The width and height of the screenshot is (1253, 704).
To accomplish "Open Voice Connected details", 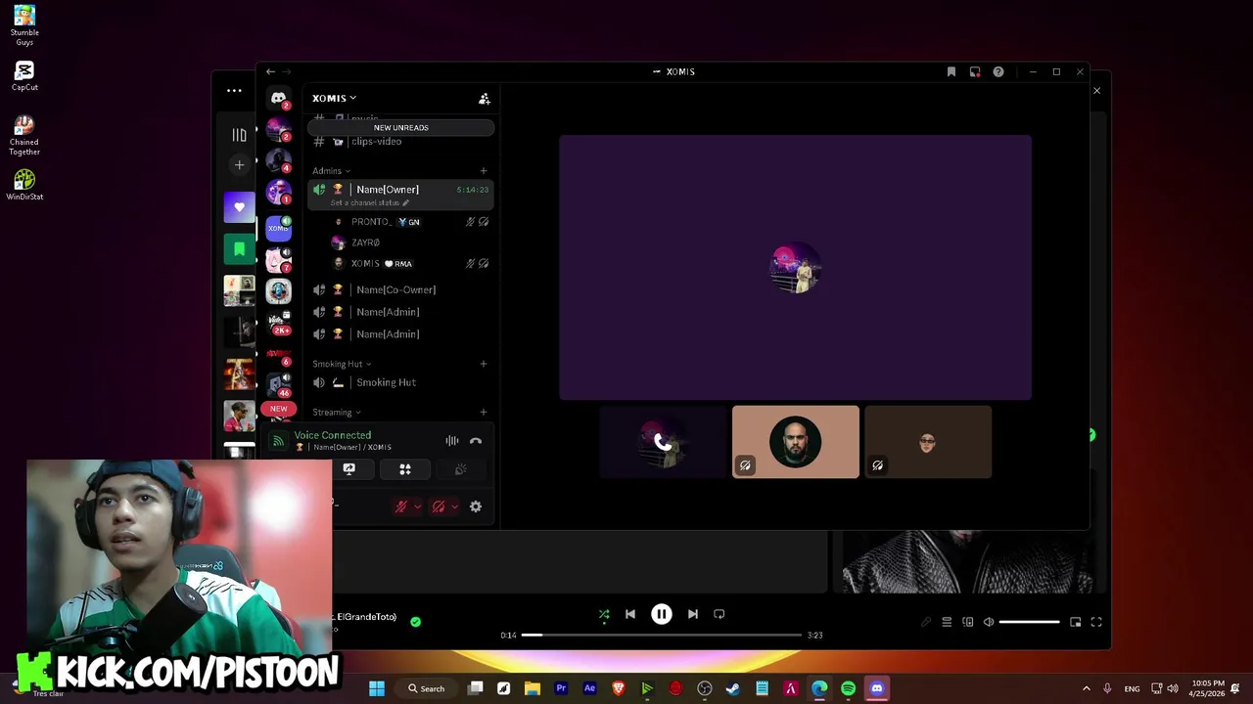I will click(x=333, y=435).
